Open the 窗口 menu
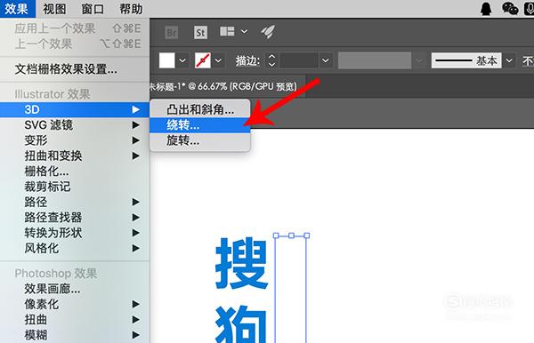534x343 pixels. point(93,9)
